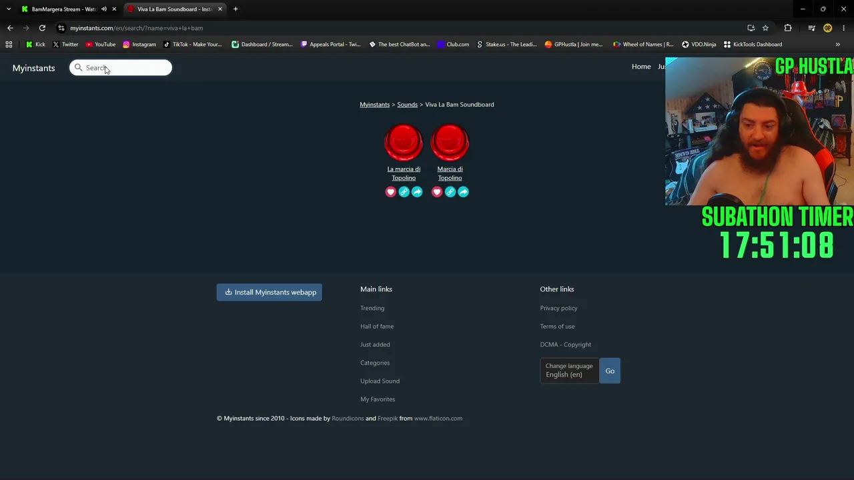Open Club.com bookmark

453,45
